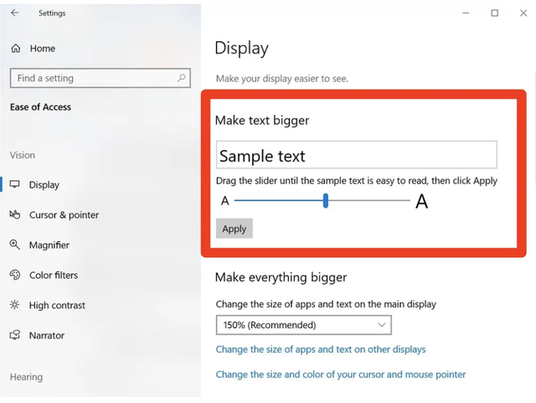Click the text size slider handle
The height and width of the screenshot is (403, 536).
pos(326,200)
